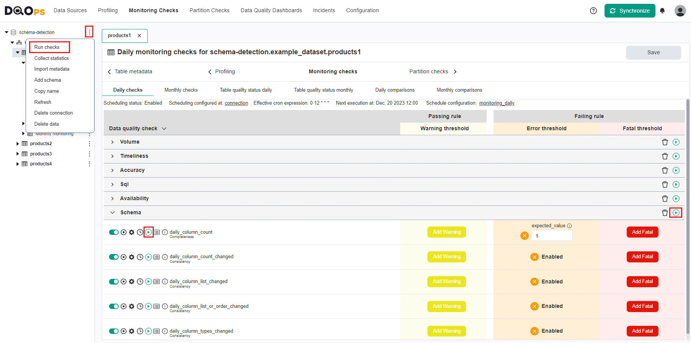Collapse the Schema check category
Viewport: 691px width, 343px height.
(x=112, y=213)
